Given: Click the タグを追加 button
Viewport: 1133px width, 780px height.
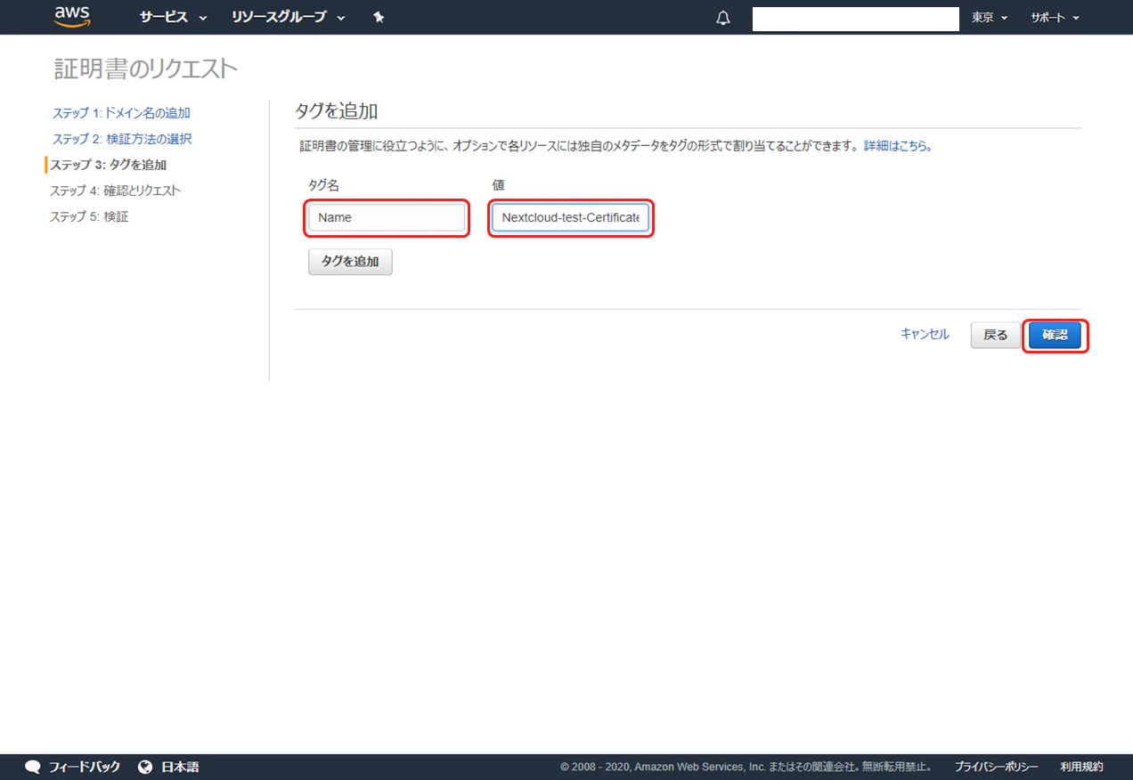Looking at the screenshot, I should pyautogui.click(x=350, y=262).
